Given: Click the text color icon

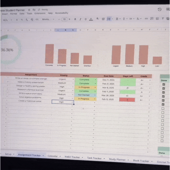Looking at the screenshot, I should [91, 19].
